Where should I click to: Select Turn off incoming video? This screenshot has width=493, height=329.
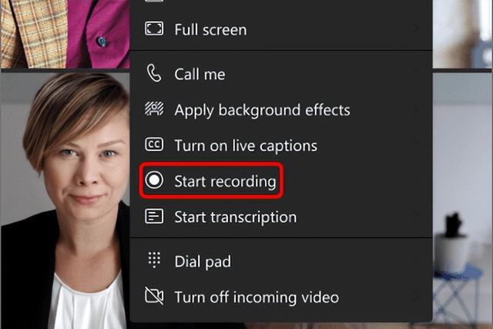click(x=281, y=297)
